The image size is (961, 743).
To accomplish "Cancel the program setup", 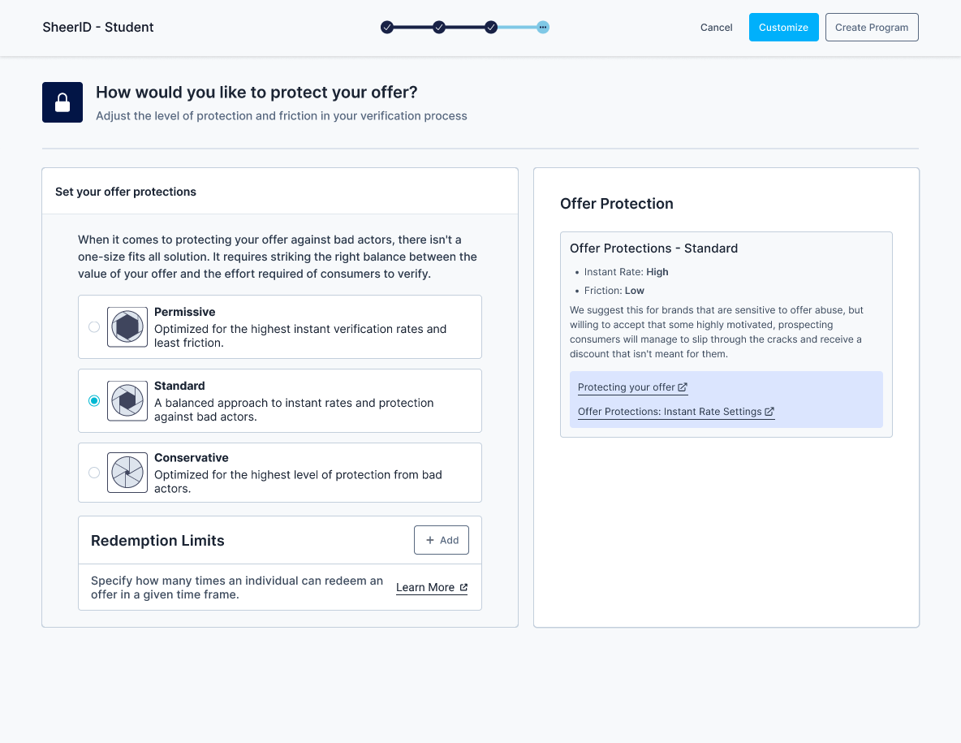I will tap(716, 28).
